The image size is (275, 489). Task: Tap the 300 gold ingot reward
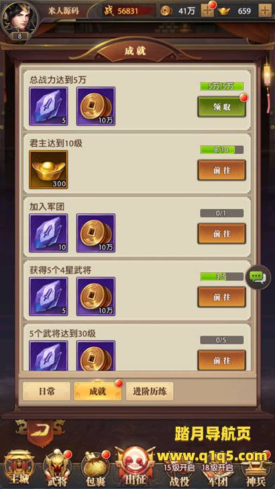48,170
